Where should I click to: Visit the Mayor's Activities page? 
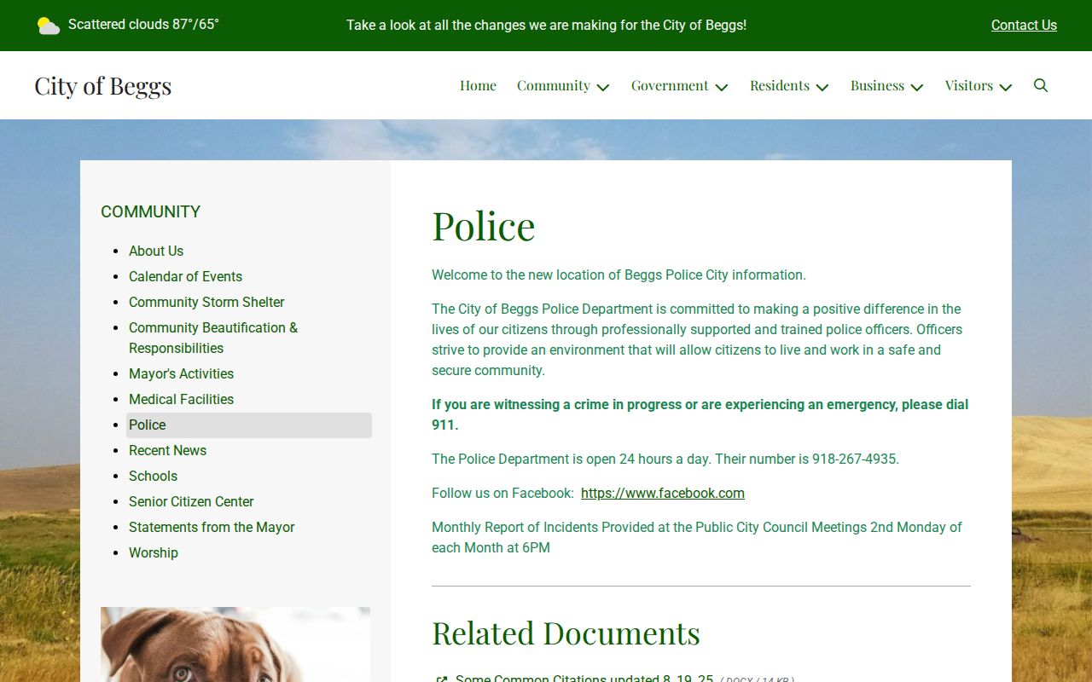tap(181, 373)
